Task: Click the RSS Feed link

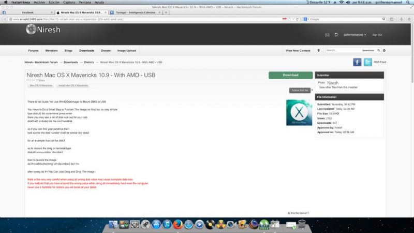Action: tap(380, 62)
